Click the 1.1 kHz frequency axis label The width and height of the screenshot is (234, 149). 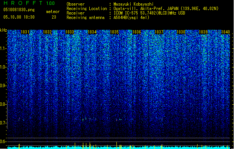click(3, 48)
